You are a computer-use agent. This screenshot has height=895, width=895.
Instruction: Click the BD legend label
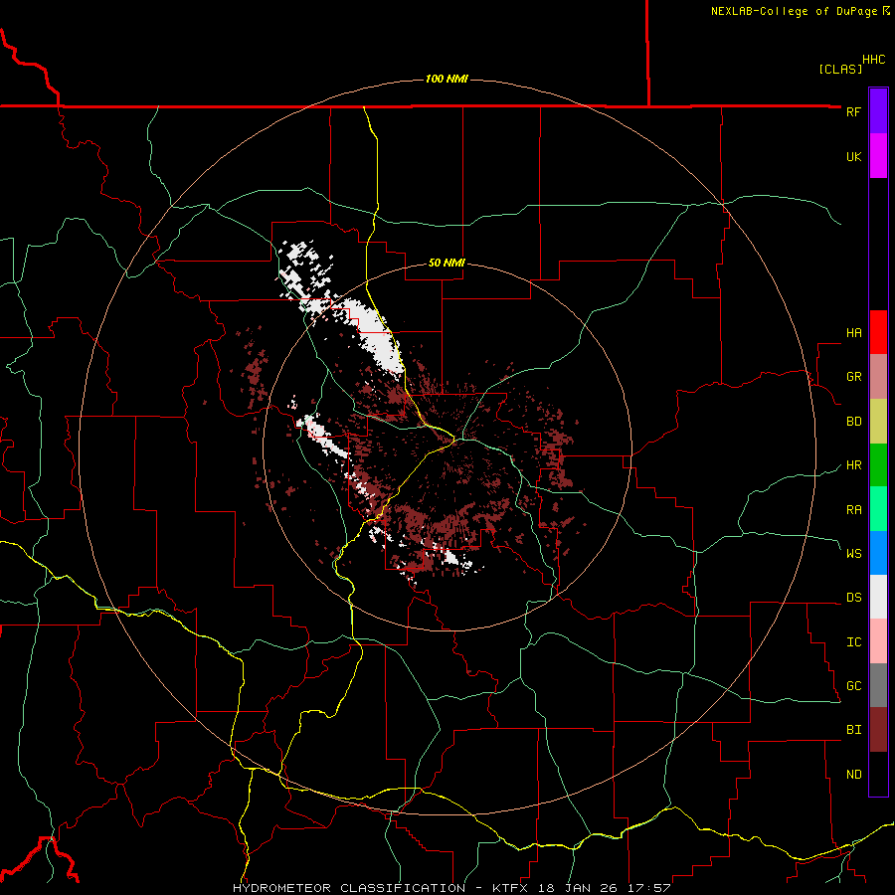tap(854, 422)
